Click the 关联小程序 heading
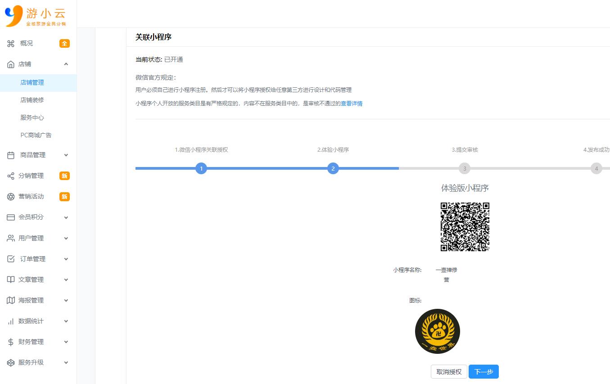 point(154,37)
